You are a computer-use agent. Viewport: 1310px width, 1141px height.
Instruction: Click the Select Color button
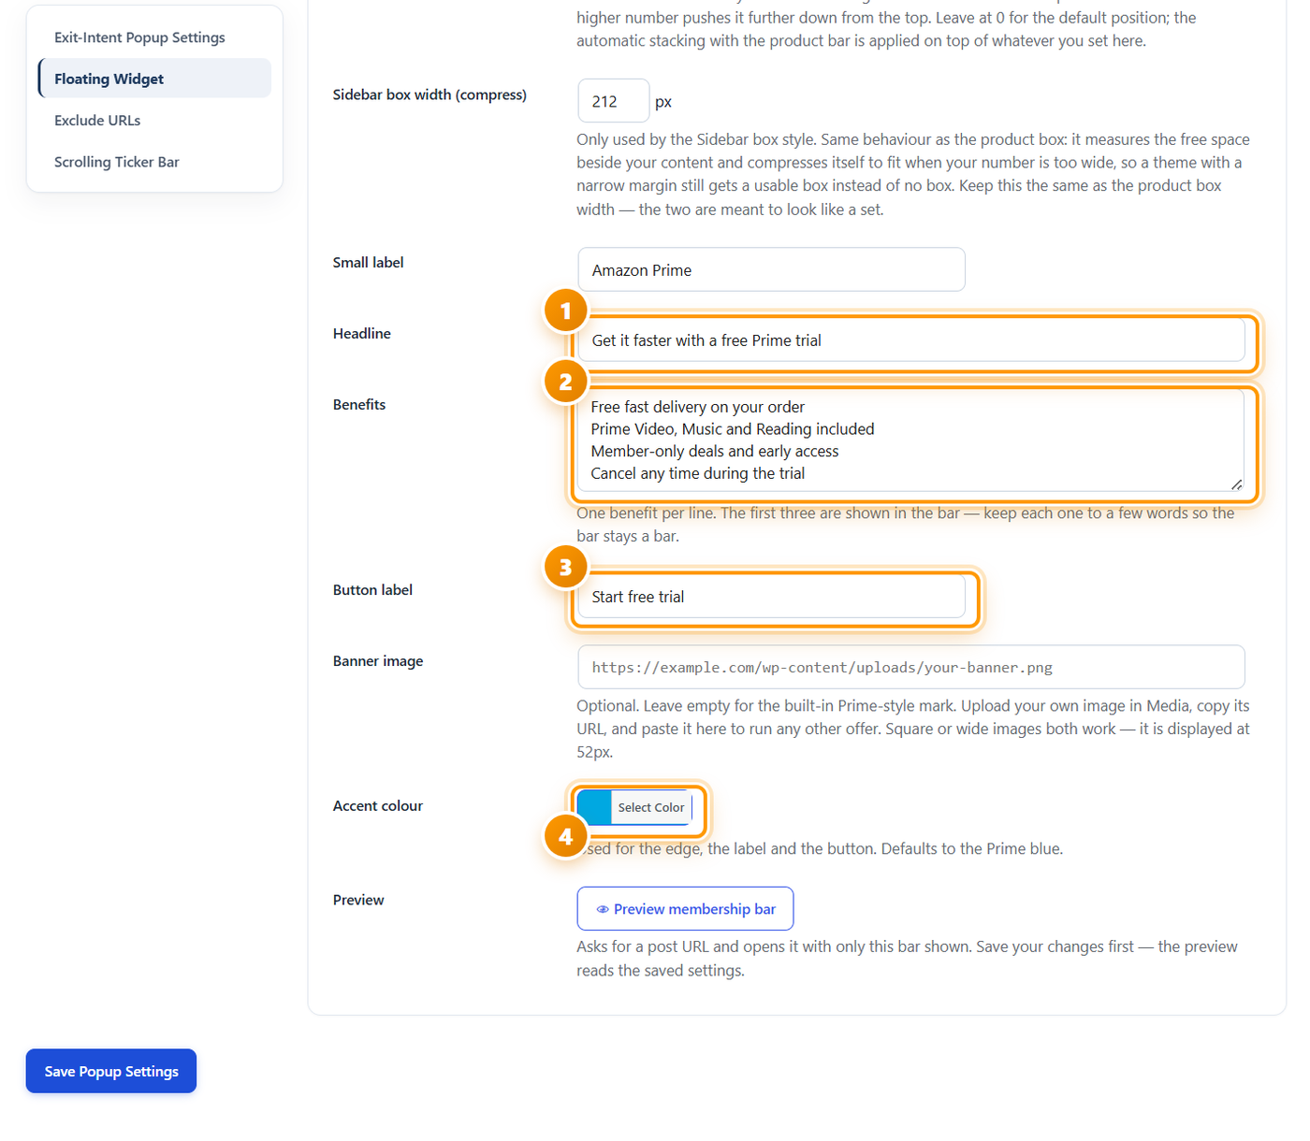[651, 807]
